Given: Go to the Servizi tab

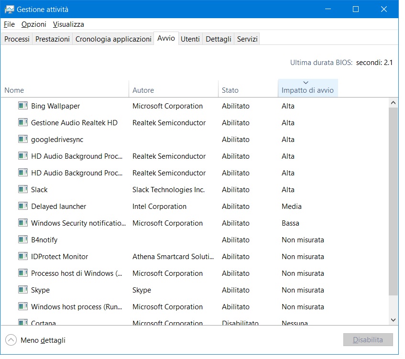Looking at the screenshot, I should pyautogui.click(x=247, y=39).
